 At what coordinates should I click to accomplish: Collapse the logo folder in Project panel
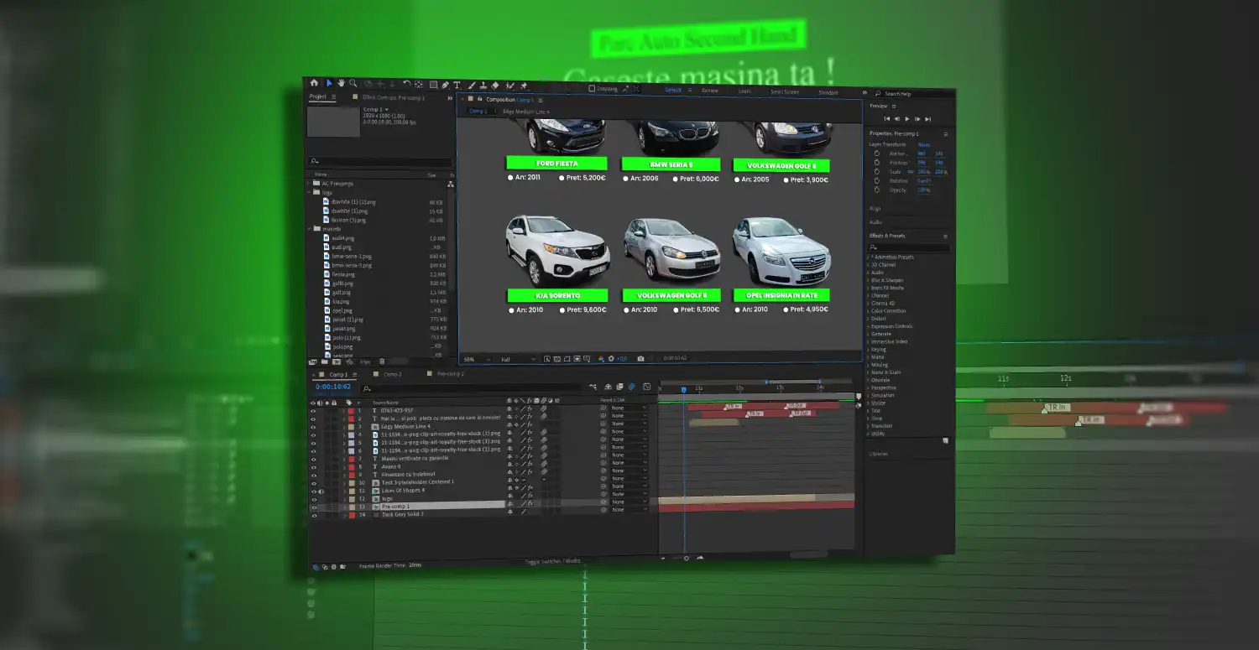308,192
